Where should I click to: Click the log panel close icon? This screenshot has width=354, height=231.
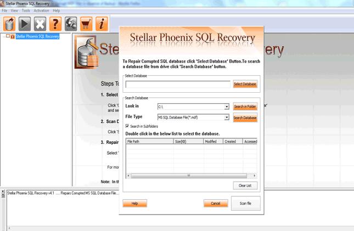click(x=3, y=191)
